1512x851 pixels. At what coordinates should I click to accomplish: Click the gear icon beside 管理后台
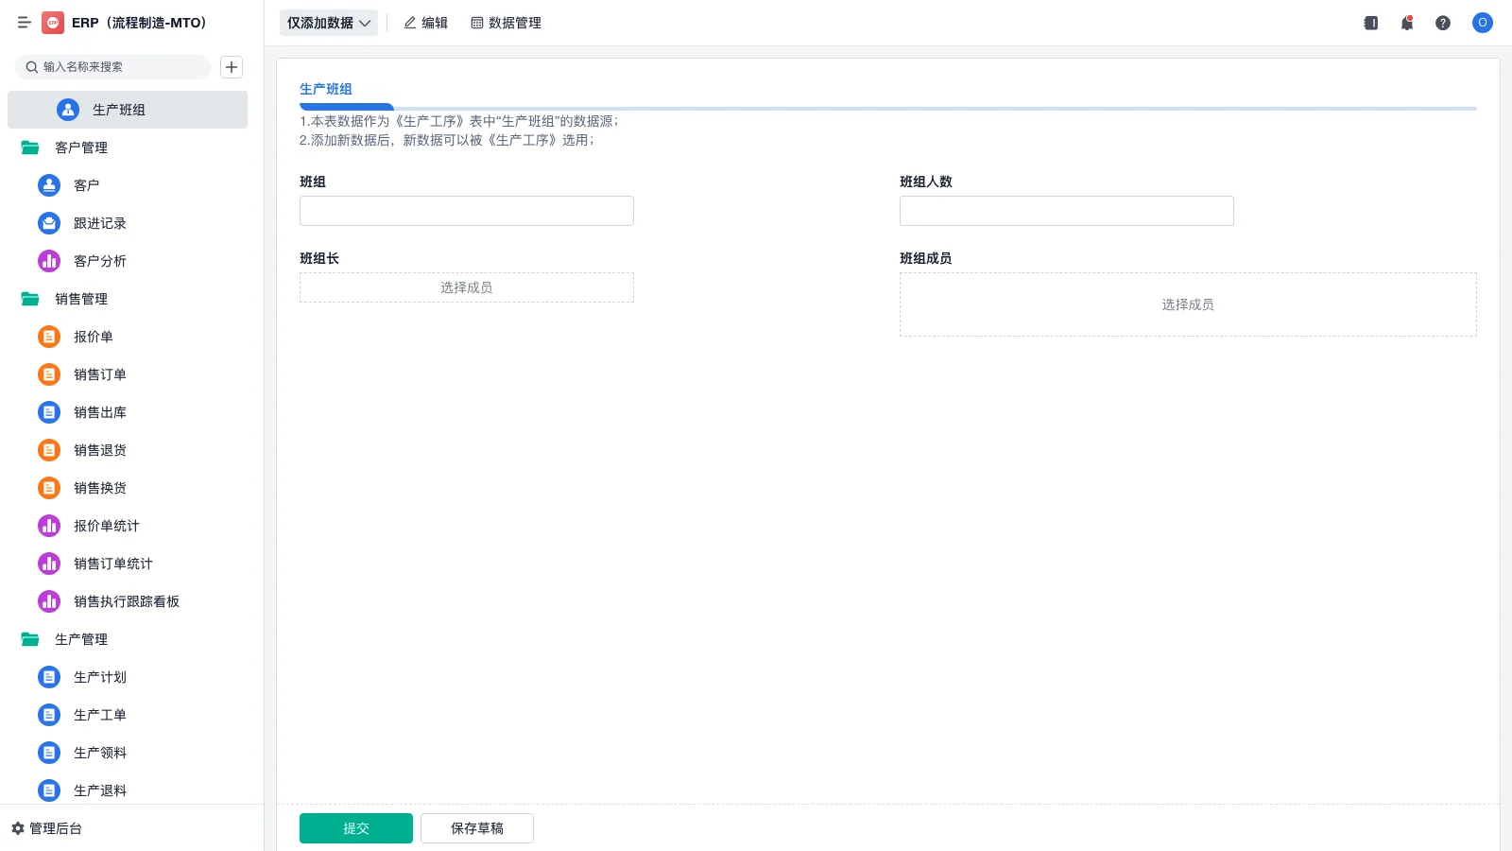pos(17,828)
